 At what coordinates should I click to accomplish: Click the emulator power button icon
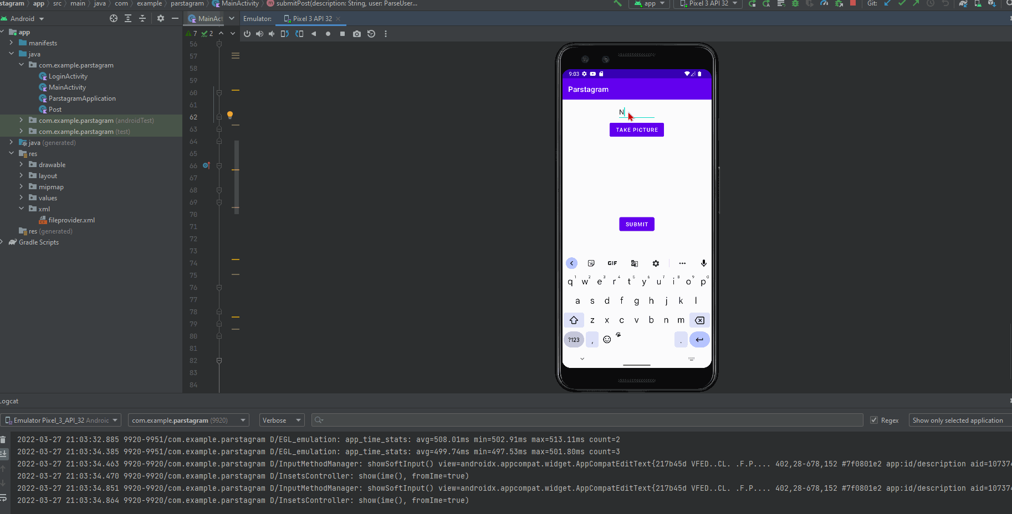[247, 34]
